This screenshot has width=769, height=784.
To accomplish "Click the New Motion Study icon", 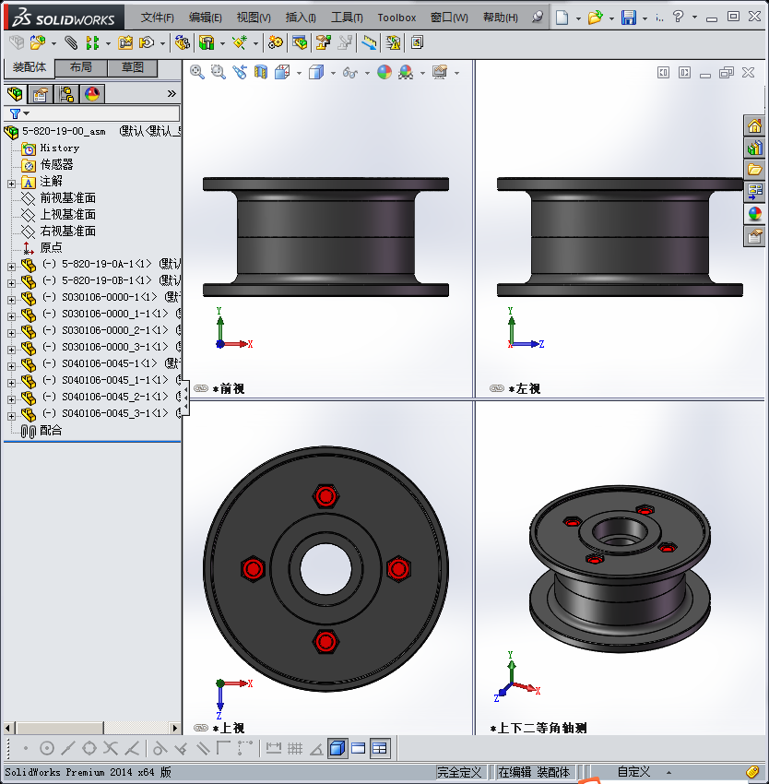I will click(275, 43).
